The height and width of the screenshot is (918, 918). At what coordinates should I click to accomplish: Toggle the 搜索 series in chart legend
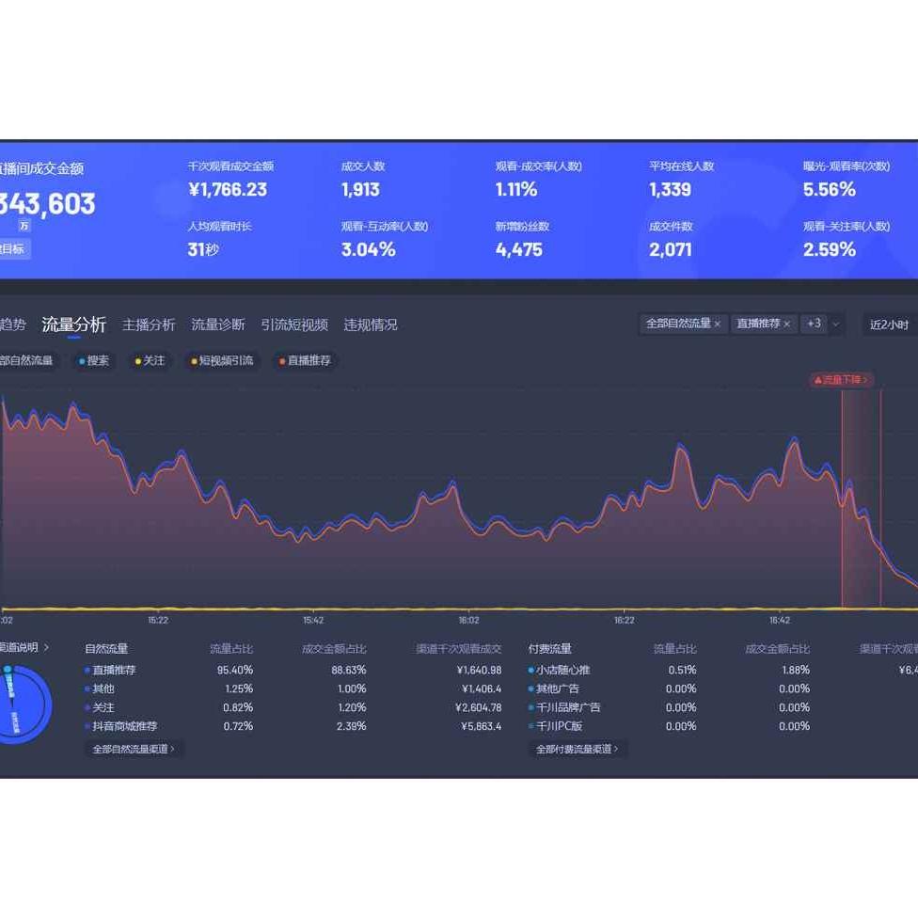pos(94,361)
